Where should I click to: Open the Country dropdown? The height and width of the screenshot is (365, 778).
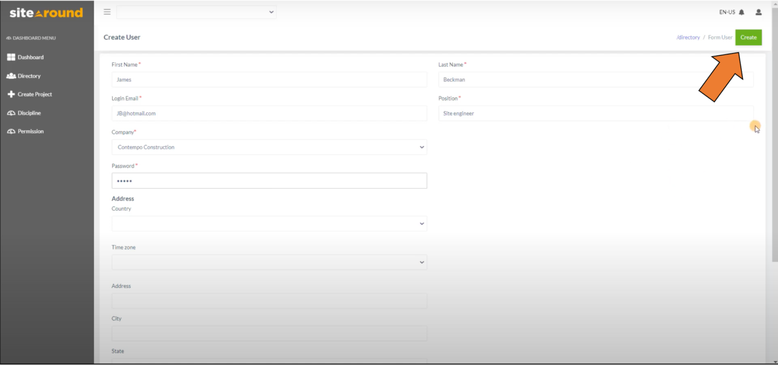tap(269, 223)
